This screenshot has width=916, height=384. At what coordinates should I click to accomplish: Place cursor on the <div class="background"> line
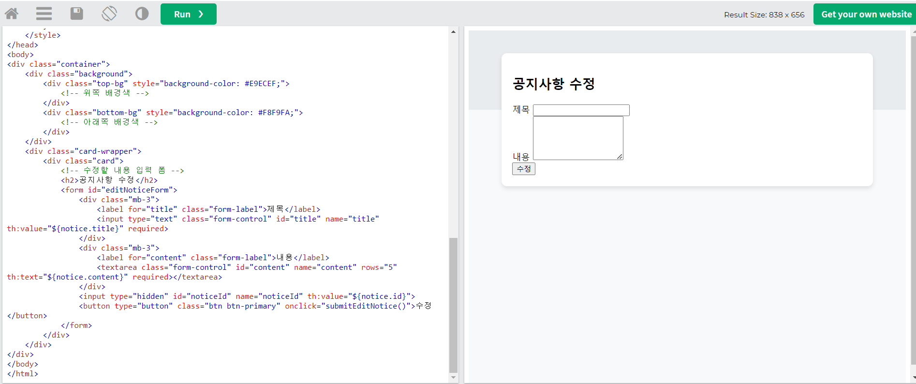tap(79, 74)
